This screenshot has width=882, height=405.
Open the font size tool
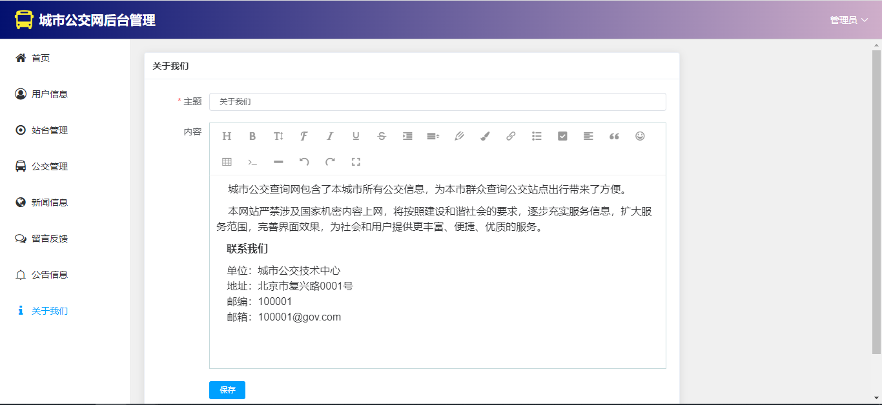click(278, 136)
